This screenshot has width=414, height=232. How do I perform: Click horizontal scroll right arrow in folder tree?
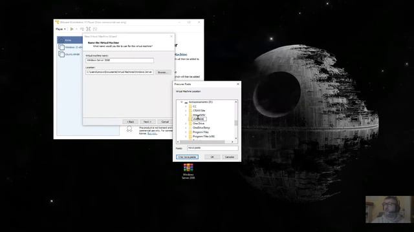coord(232,142)
